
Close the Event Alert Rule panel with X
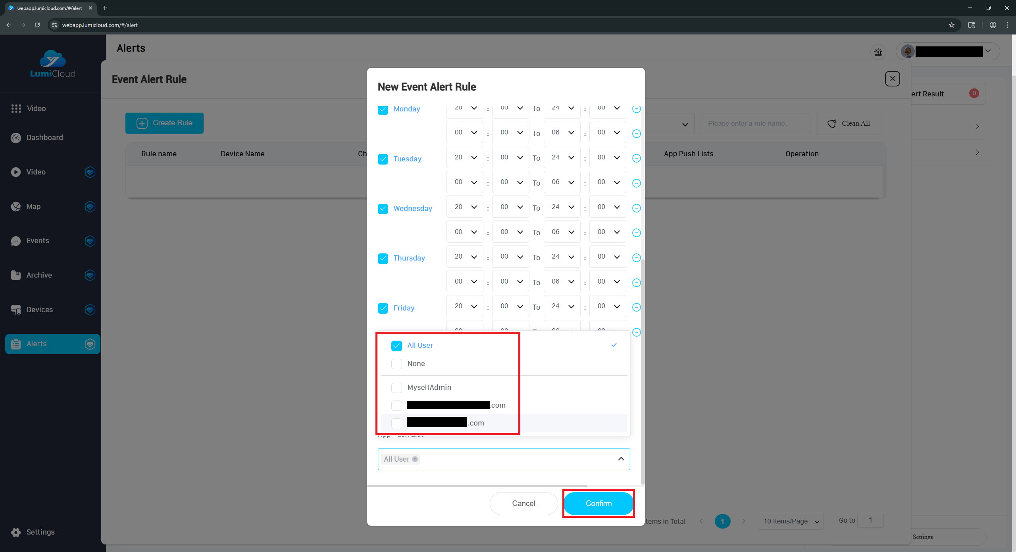click(892, 79)
